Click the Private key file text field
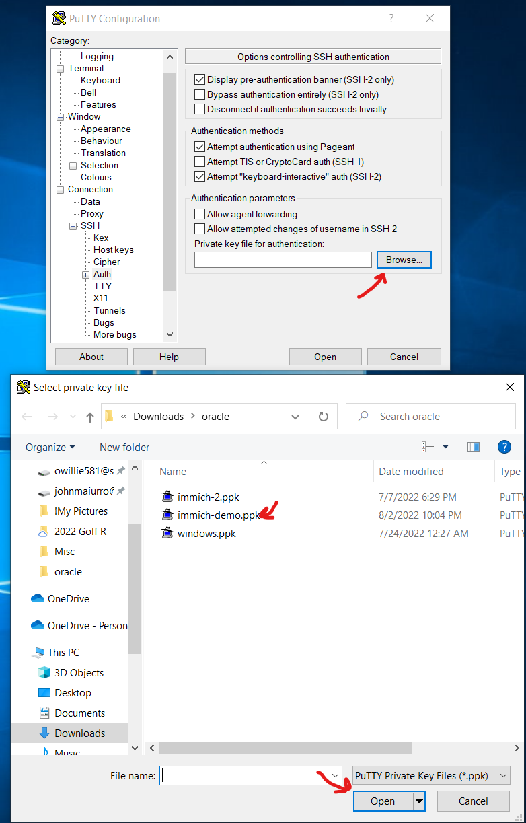 [x=283, y=260]
